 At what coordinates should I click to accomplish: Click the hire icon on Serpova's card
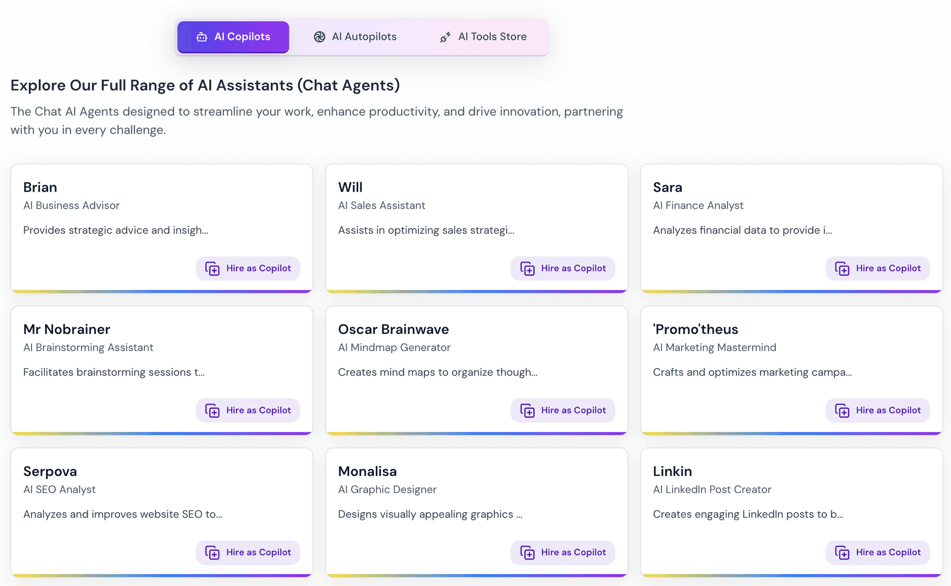[x=212, y=552]
